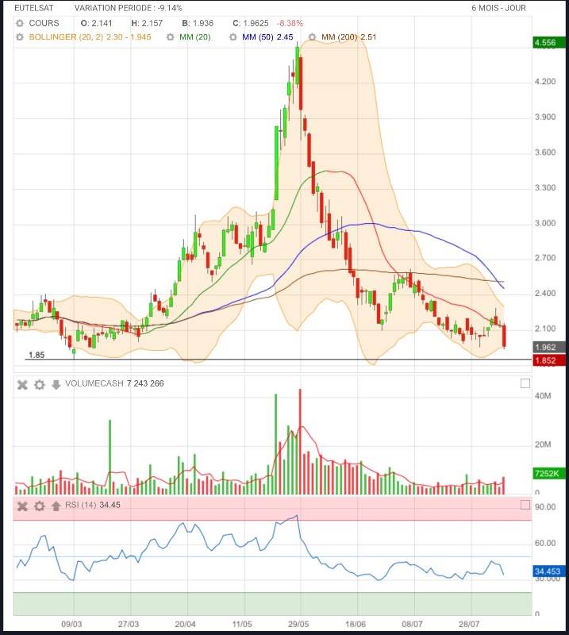Click the MM (50) 2.45 indicator label
Screen dimensions: 569x635
(267, 37)
